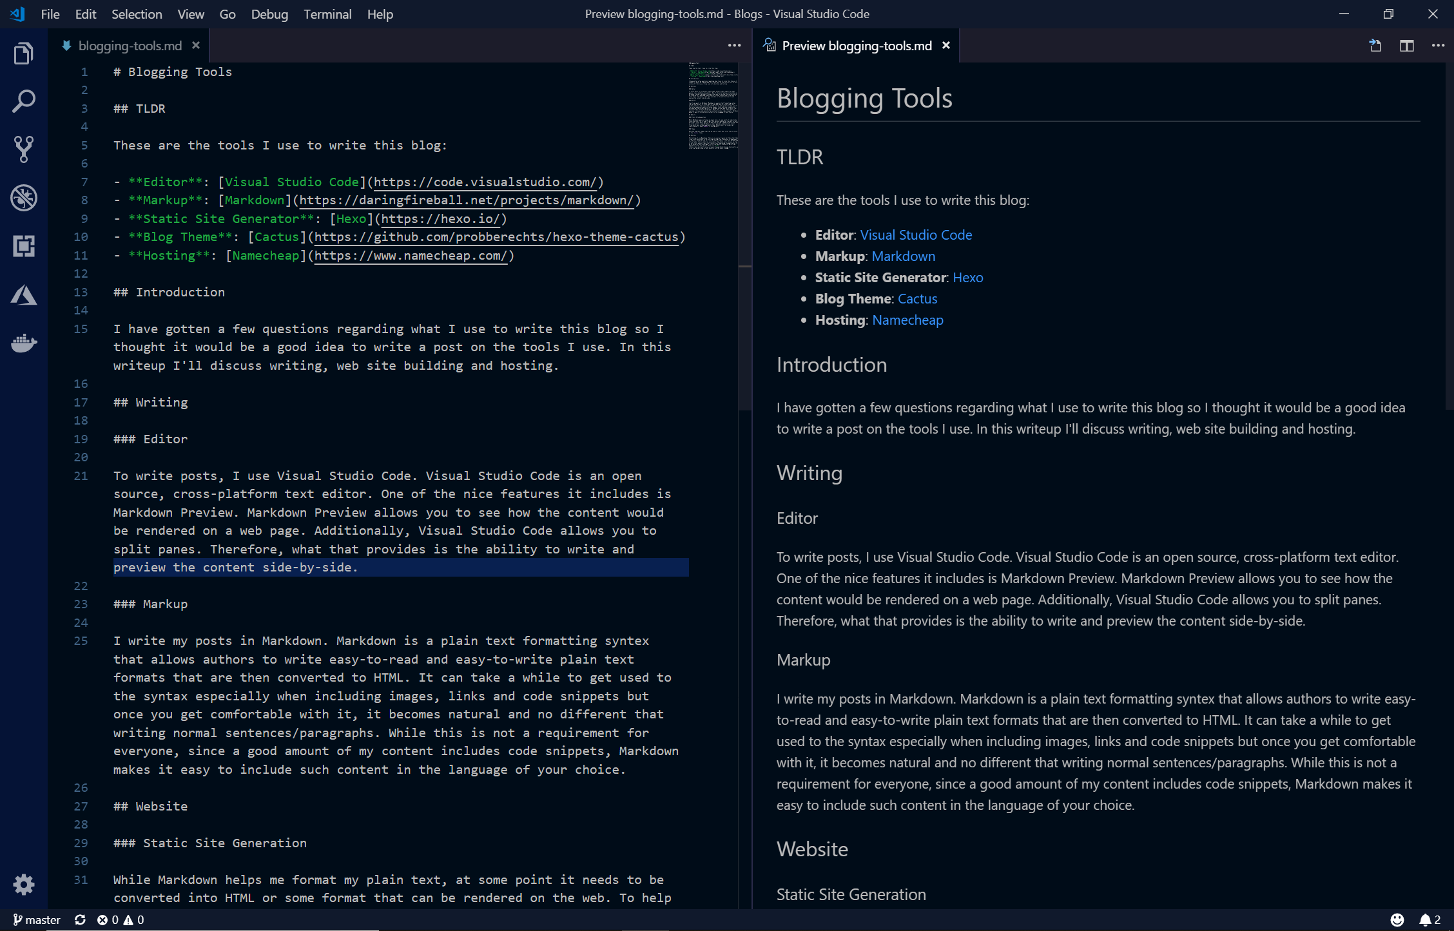The image size is (1454, 931).
Task: Open the Search view icon
Action: pos(24,101)
